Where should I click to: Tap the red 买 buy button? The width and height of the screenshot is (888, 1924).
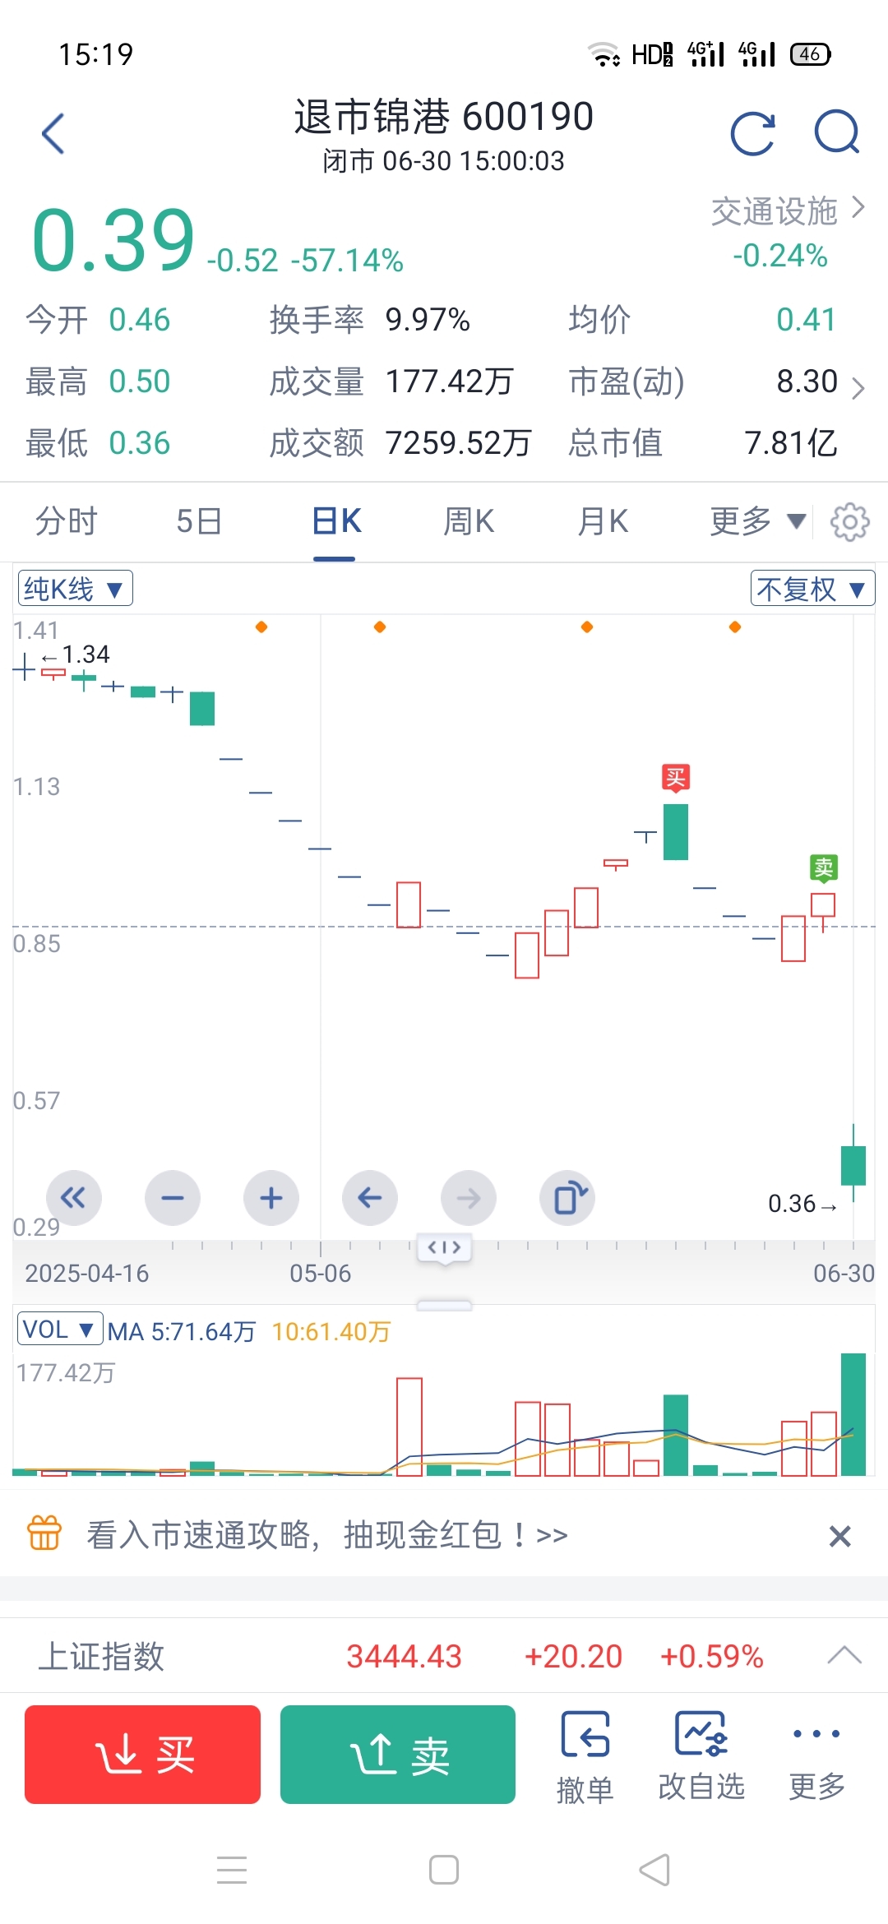pyautogui.click(x=142, y=1755)
